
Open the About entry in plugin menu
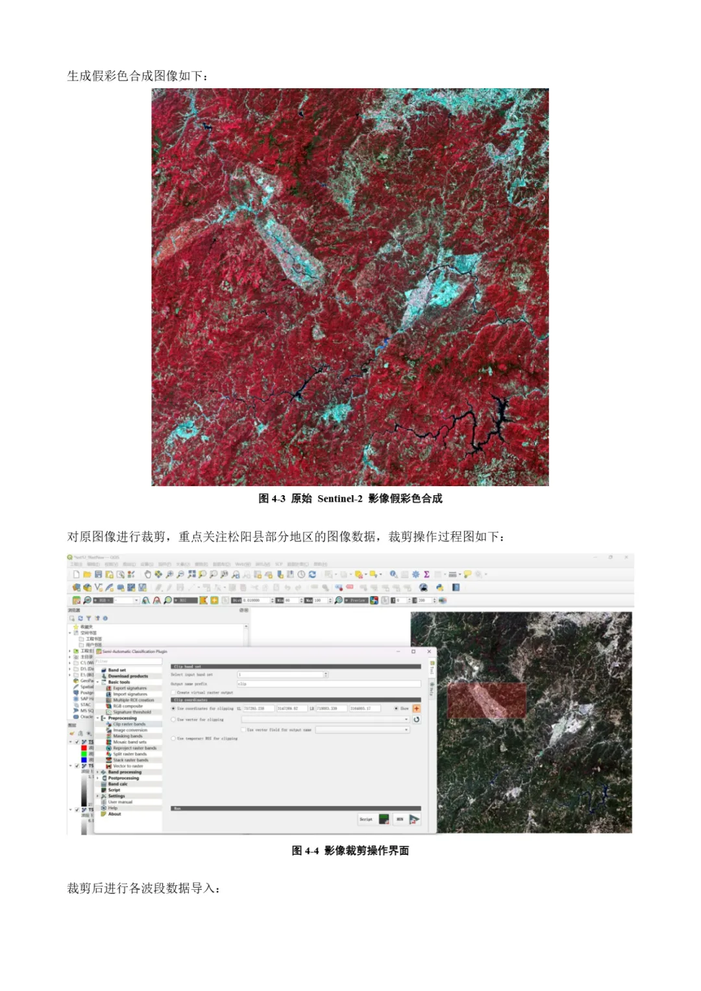pyautogui.click(x=114, y=814)
